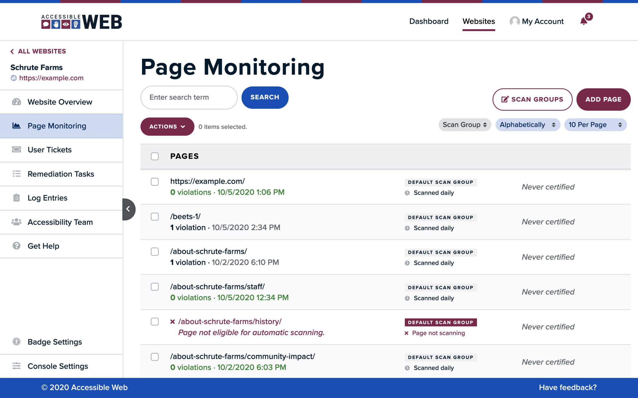The width and height of the screenshot is (638, 398).
Task: Open the Scan Group filter dropdown
Action: click(x=464, y=125)
